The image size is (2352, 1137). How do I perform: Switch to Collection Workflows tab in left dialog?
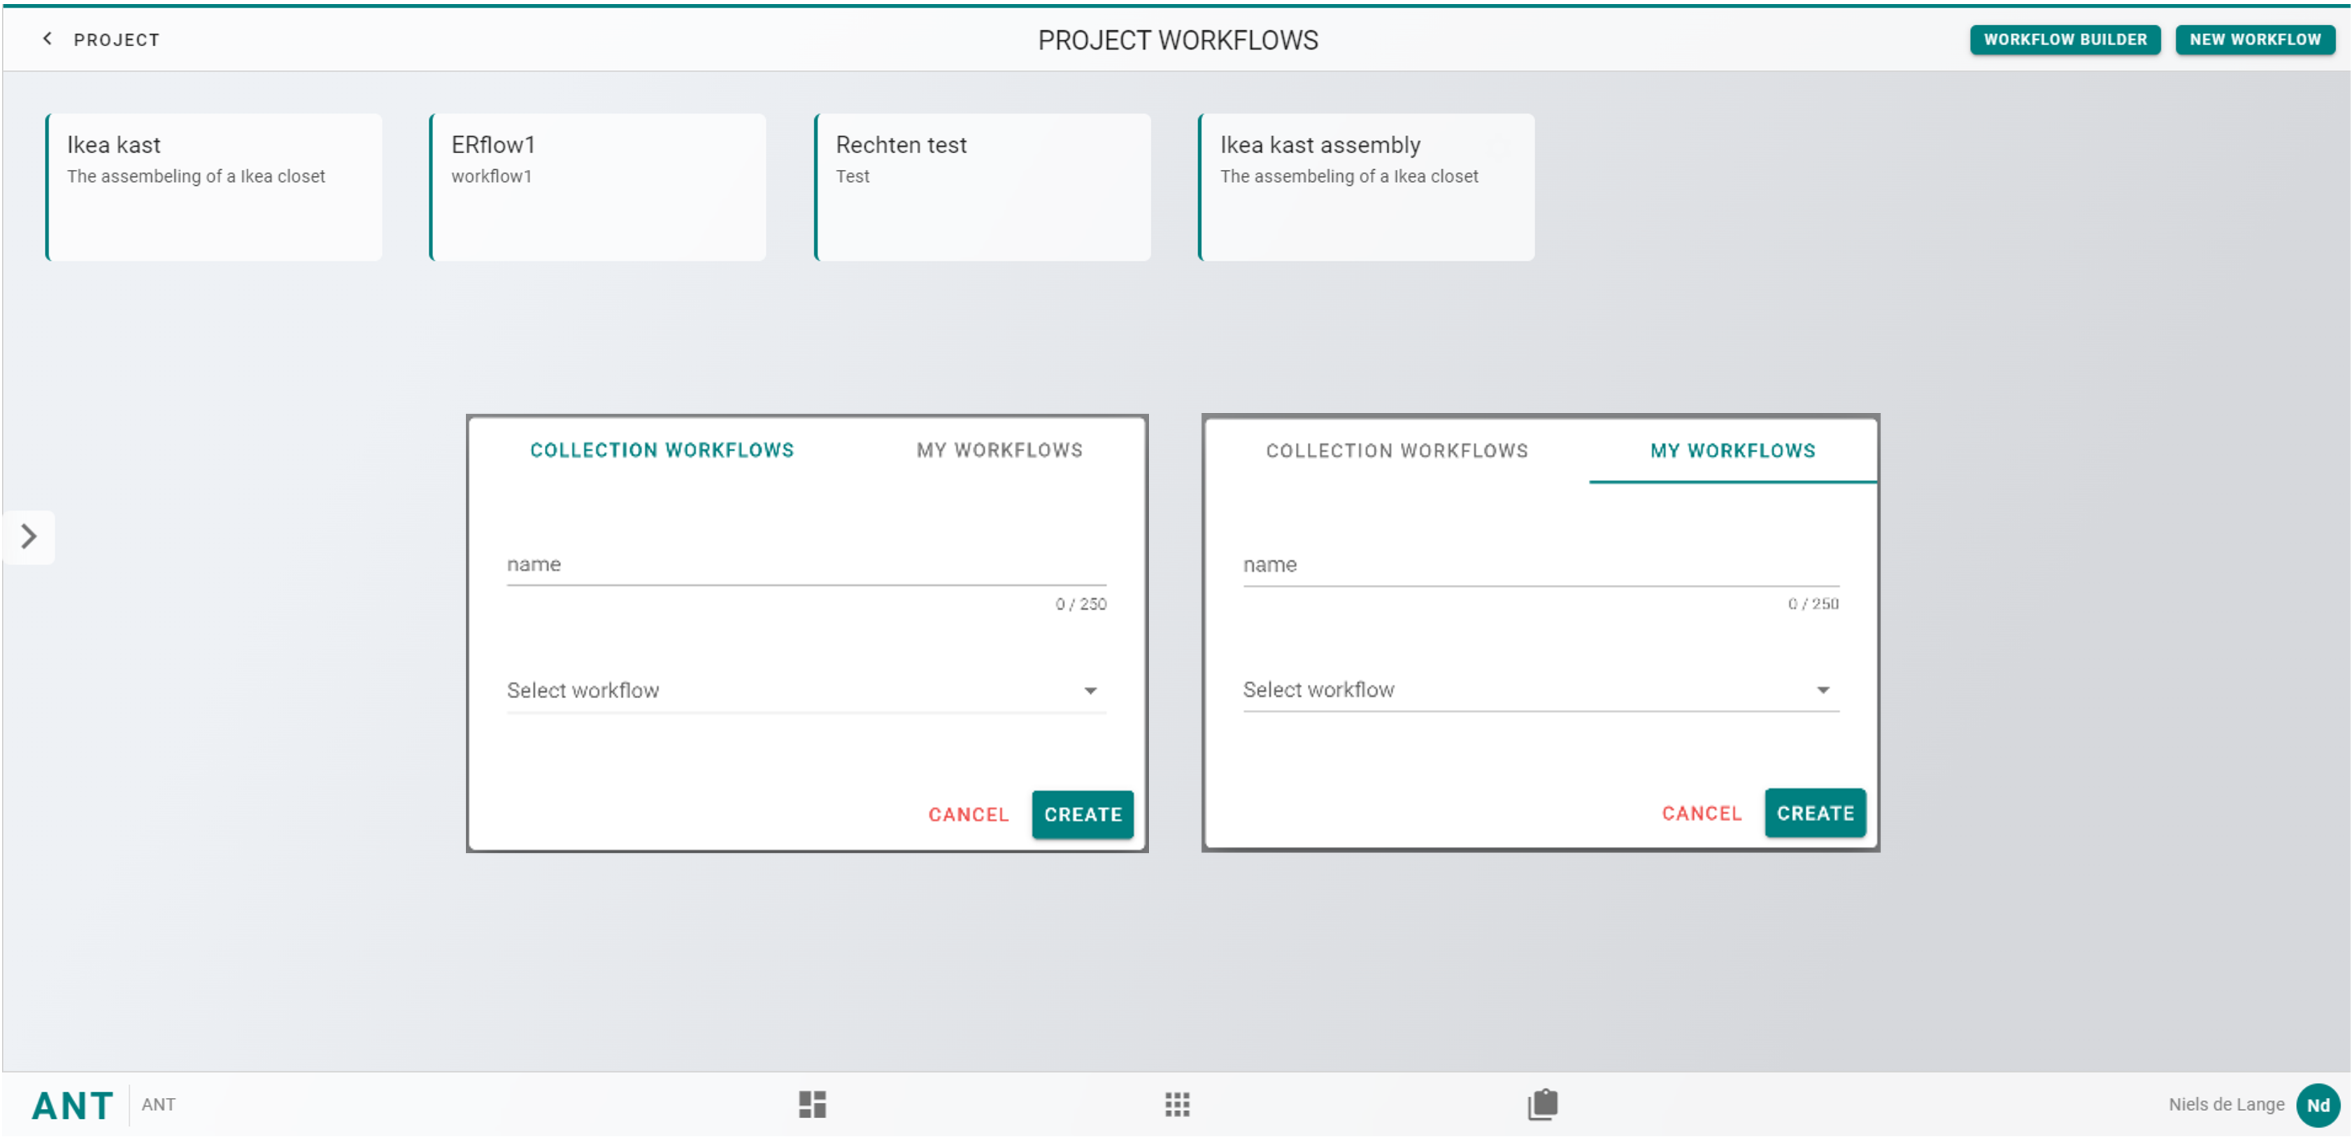tap(662, 450)
